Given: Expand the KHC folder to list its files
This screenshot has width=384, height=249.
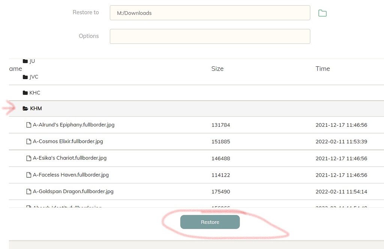Looking at the screenshot, I should click(34, 93).
